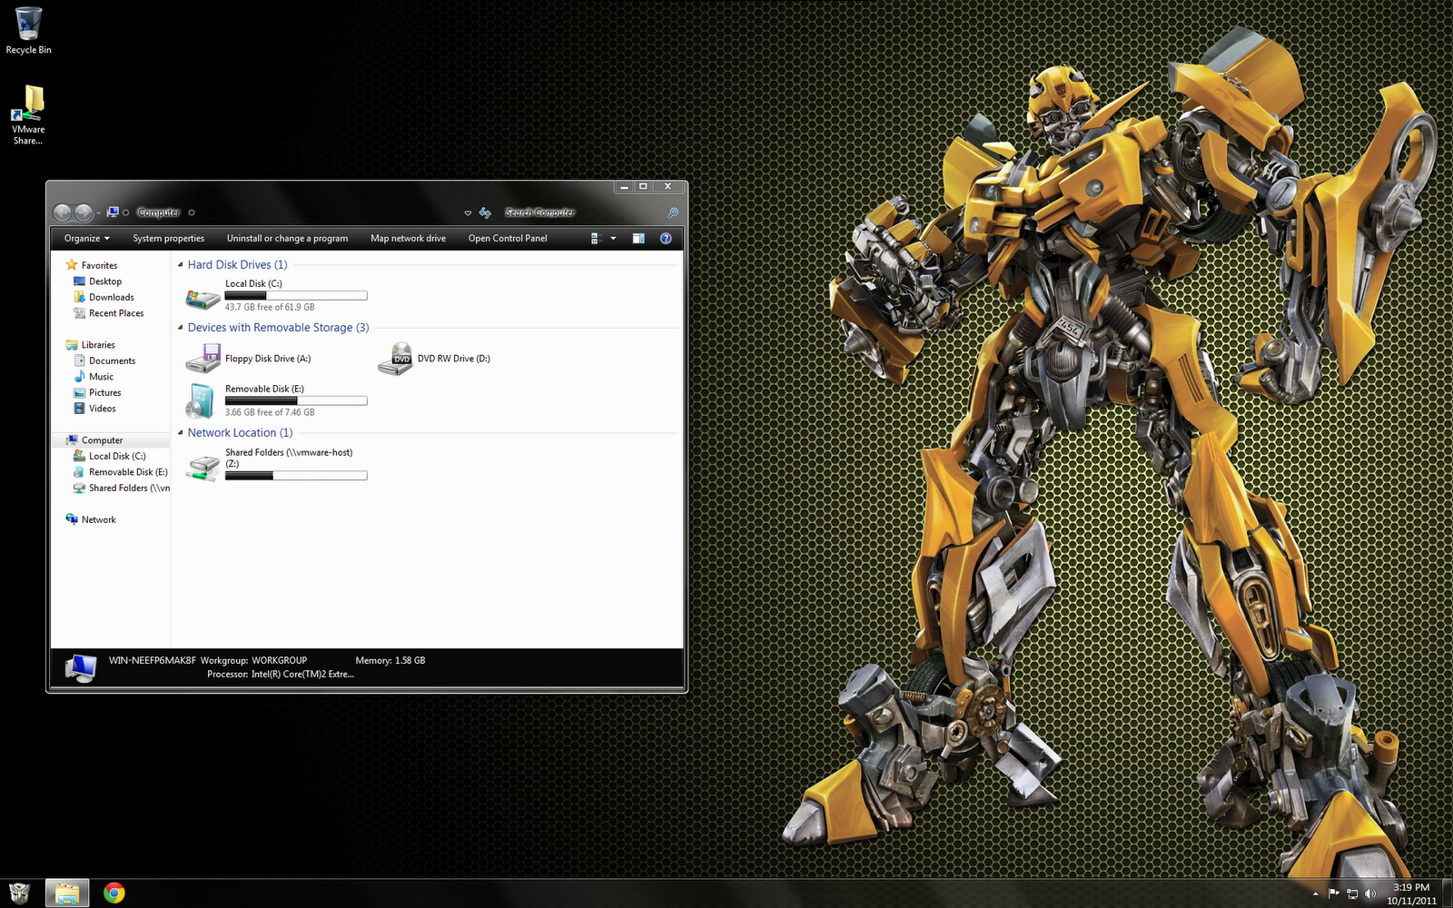Click Uninstall or change a program
The height and width of the screenshot is (908, 1453).
click(x=287, y=238)
